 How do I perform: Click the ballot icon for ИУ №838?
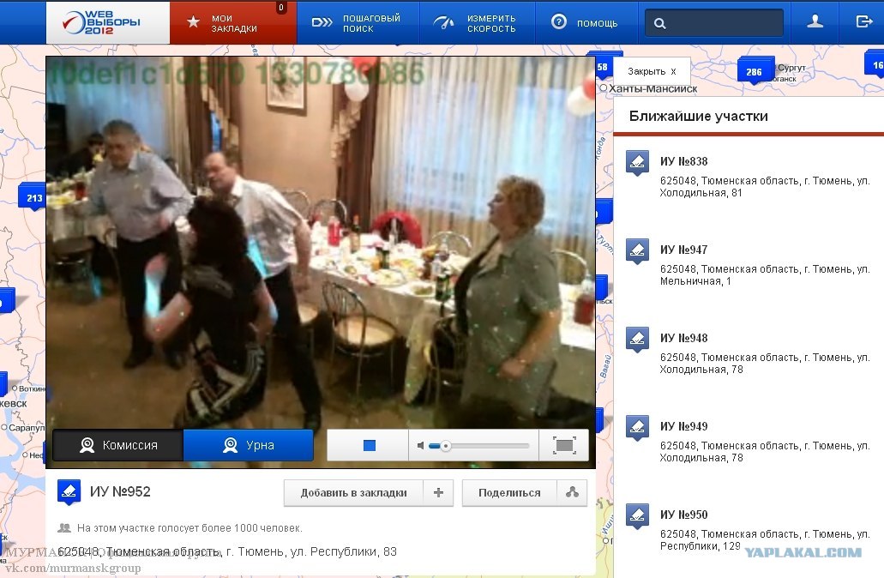[x=637, y=162]
